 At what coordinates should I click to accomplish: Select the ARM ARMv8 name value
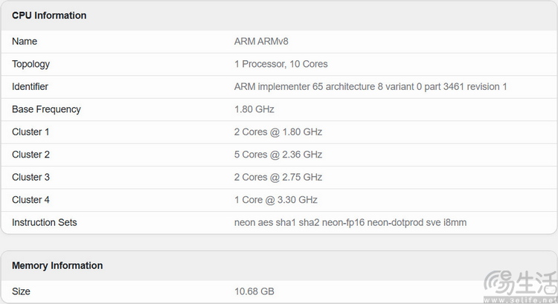(x=261, y=41)
